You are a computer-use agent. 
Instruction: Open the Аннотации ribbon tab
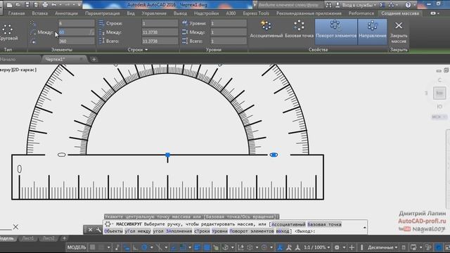tap(66, 13)
